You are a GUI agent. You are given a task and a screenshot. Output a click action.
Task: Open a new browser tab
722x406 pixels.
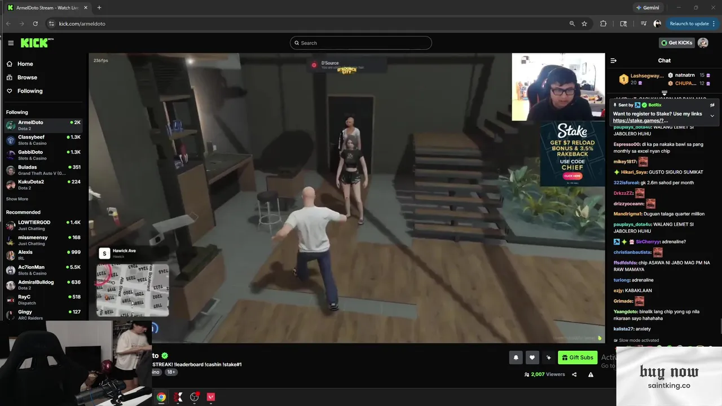click(x=99, y=8)
